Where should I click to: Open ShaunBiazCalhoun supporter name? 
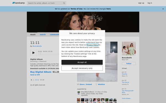click(87, 92)
